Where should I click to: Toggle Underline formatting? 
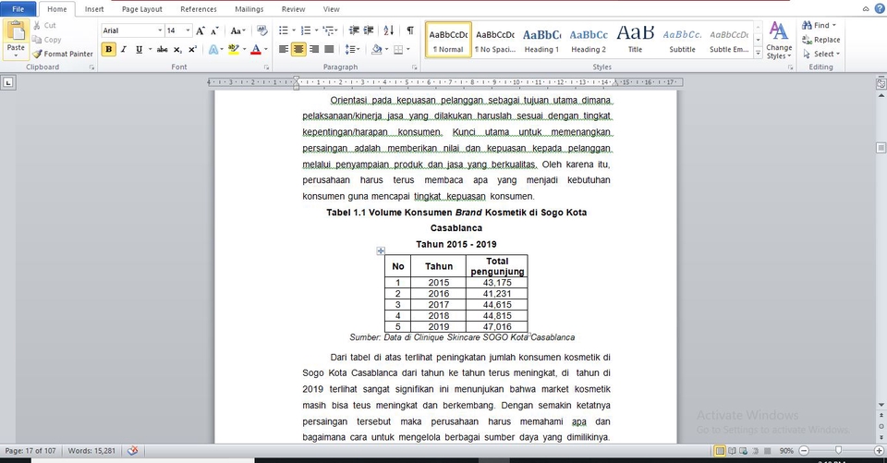[x=139, y=49]
